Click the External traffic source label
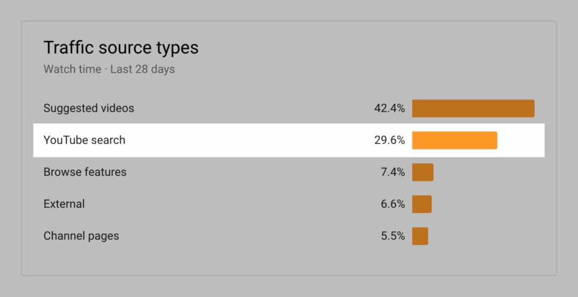The height and width of the screenshot is (297, 578). 64,204
